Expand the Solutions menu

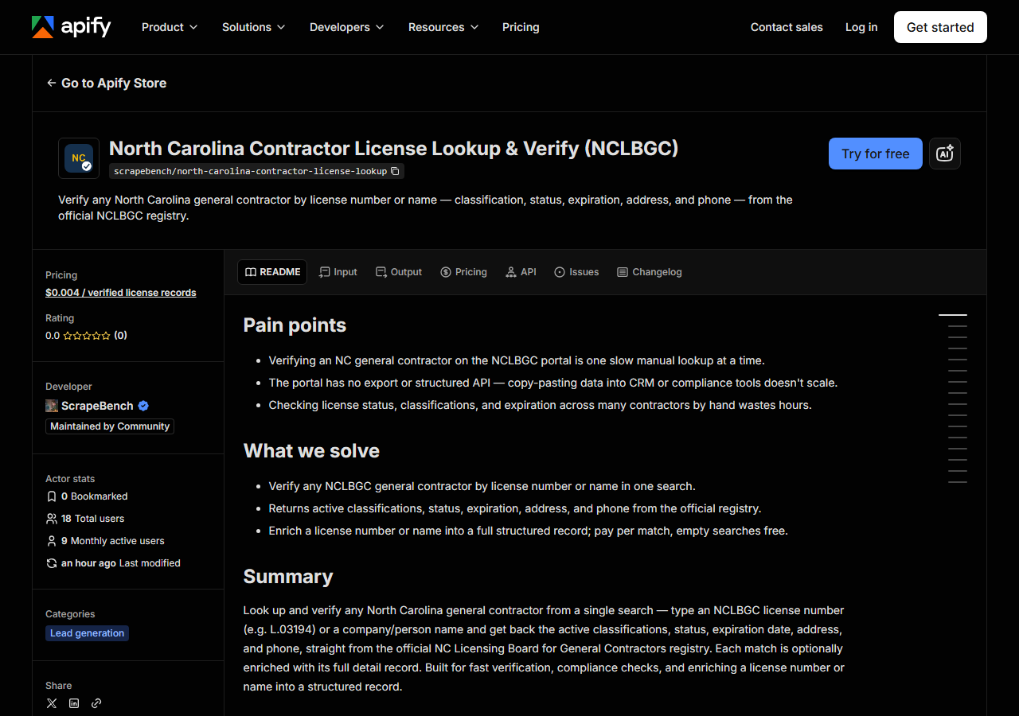coord(253,27)
